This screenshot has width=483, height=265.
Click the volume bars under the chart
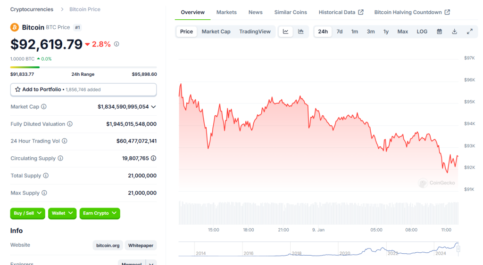pyautogui.click(x=318, y=213)
